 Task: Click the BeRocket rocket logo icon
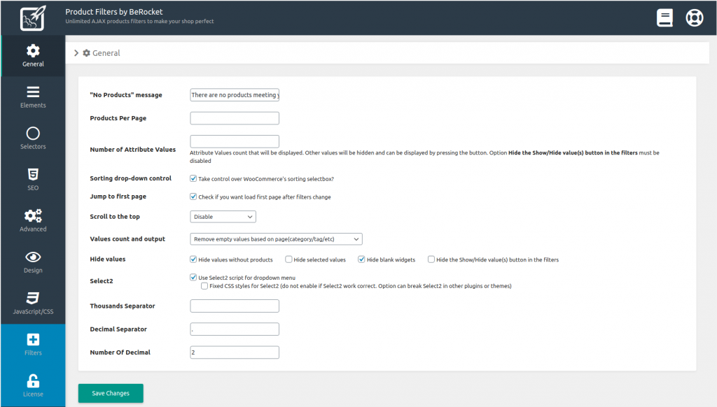tap(32, 17)
